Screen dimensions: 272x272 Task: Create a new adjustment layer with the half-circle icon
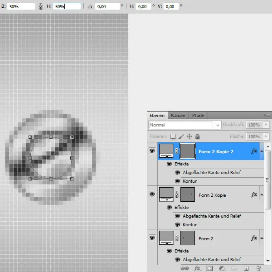222,268
